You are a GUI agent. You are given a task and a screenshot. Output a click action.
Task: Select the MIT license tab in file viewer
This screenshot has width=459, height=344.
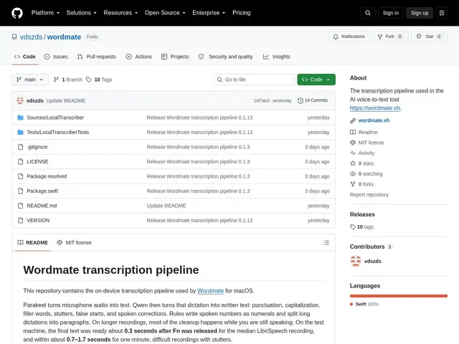(x=74, y=242)
